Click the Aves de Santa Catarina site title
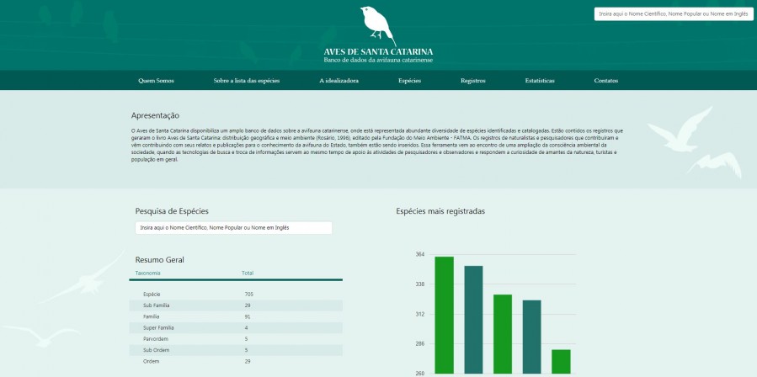 click(378, 51)
